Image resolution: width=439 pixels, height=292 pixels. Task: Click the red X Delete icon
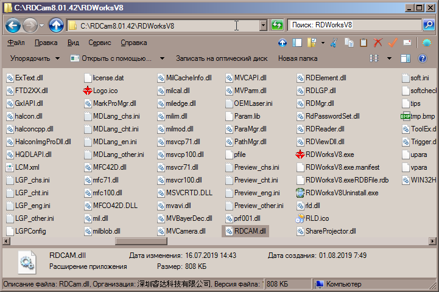pyautogui.click(x=378, y=43)
